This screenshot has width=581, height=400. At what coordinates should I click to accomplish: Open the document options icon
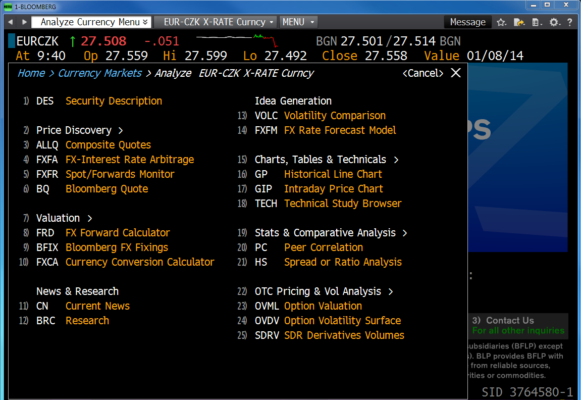click(x=537, y=22)
